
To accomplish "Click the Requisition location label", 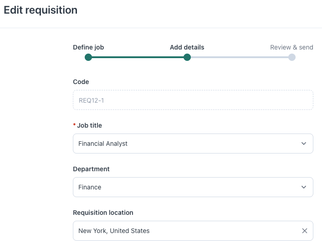I will [x=103, y=213].
